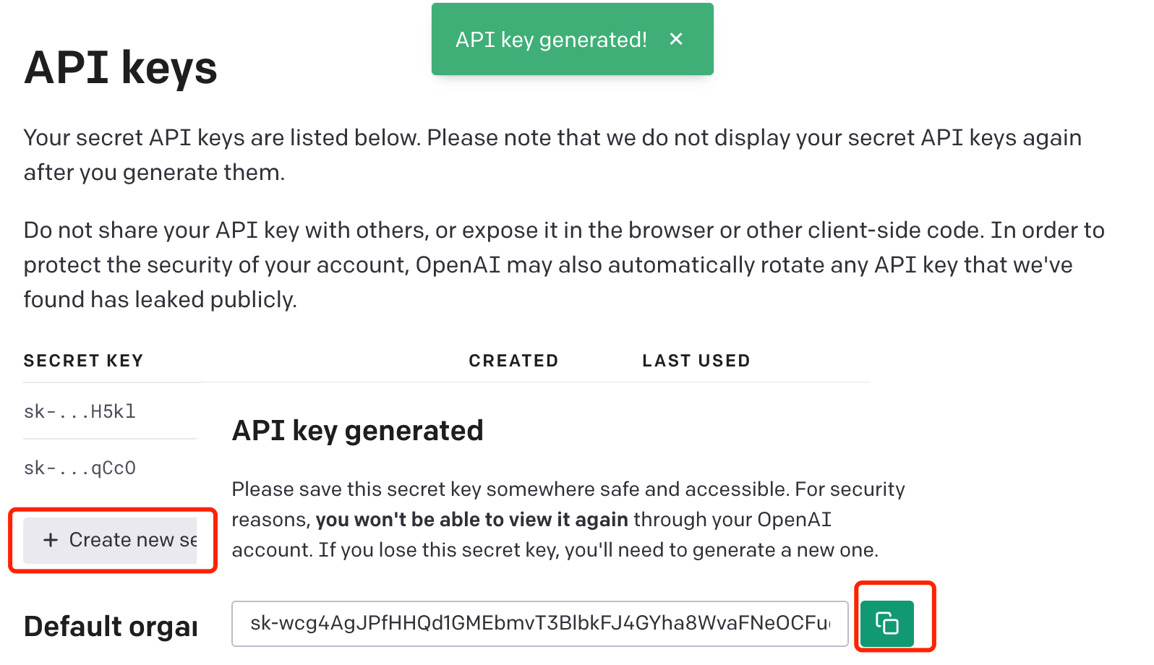Click the CREATED column header
This screenshot has height=665, width=1154.
513,361
